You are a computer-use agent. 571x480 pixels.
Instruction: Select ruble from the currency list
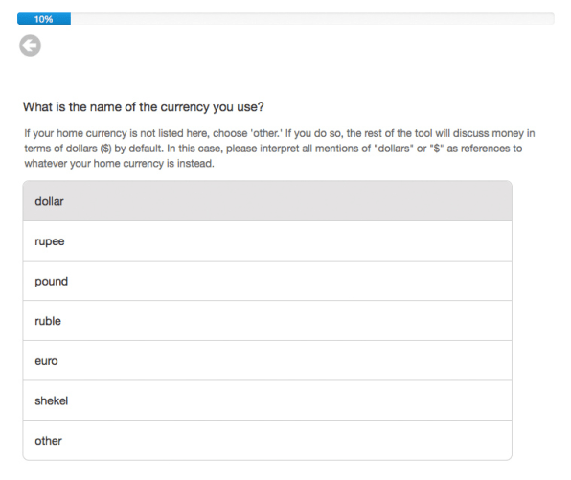[x=267, y=321]
